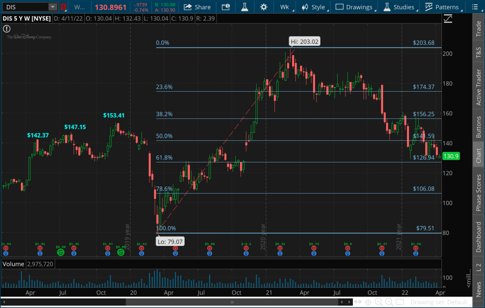Viewport: 485px width, 308px height.
Task: Select the 23.6% Fibonacci level label
Action: 164,87
